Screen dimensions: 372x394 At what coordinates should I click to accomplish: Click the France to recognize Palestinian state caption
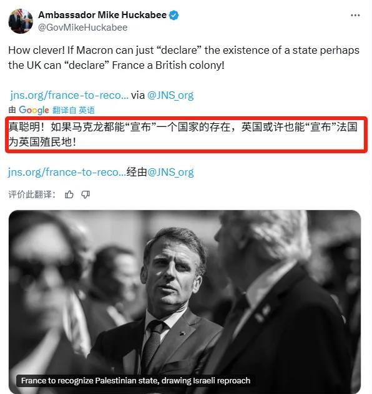[x=135, y=380]
